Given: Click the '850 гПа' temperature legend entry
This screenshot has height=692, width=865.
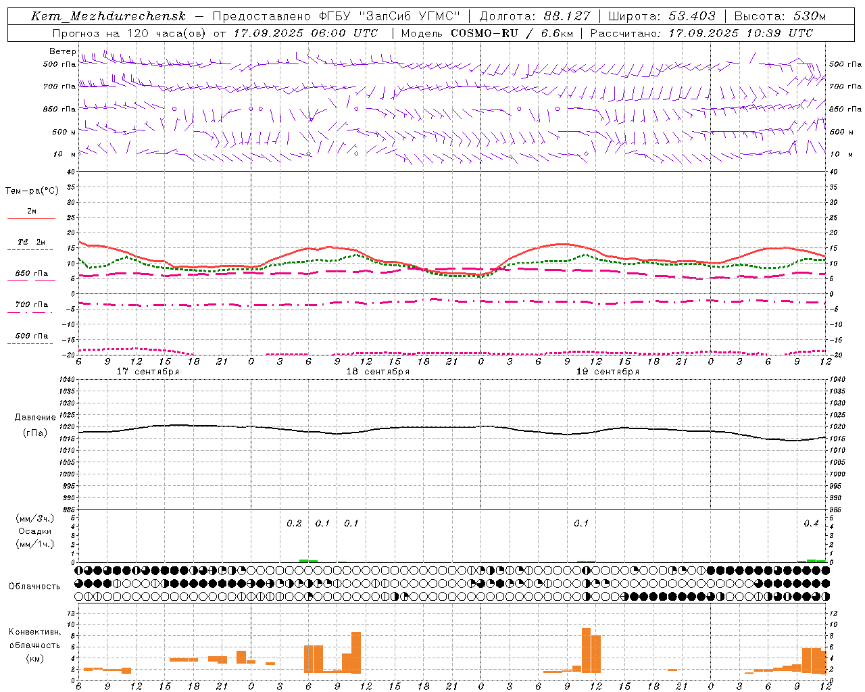Looking at the screenshot, I should (32, 274).
